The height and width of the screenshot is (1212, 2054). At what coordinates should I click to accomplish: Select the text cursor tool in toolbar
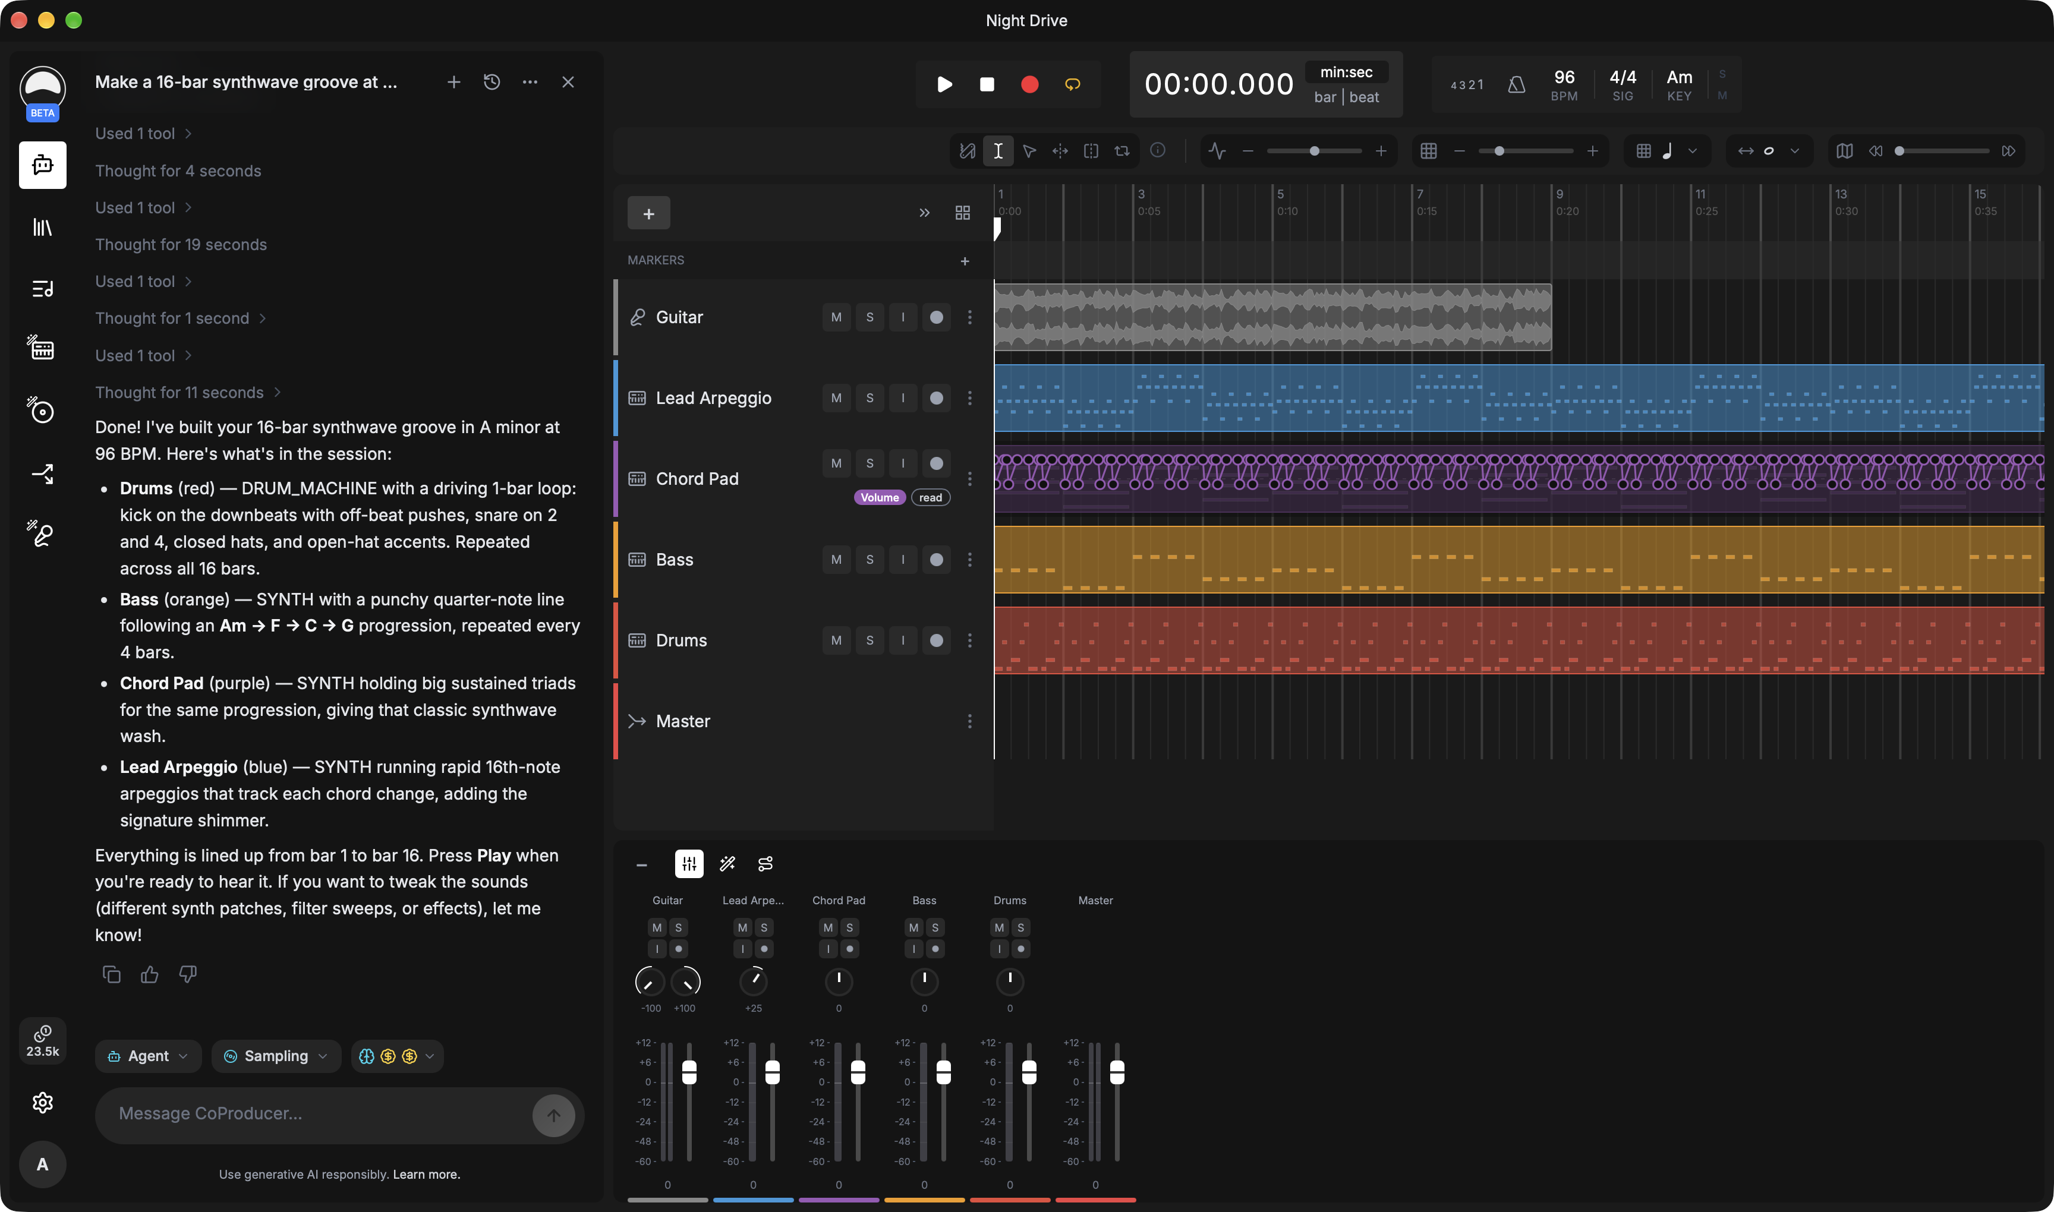coord(998,150)
